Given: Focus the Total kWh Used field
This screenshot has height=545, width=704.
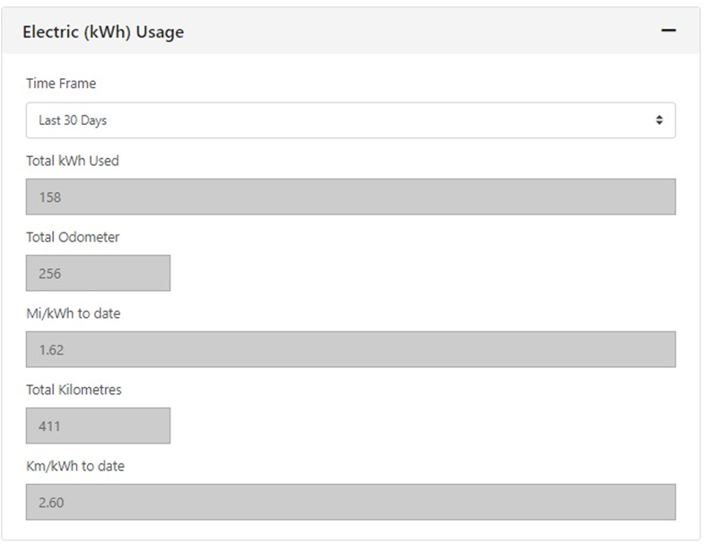Looking at the screenshot, I should 350,197.
